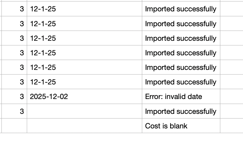Select the '3' cell beside 2025-12-02
The image size is (243, 145).
click(x=22, y=96)
